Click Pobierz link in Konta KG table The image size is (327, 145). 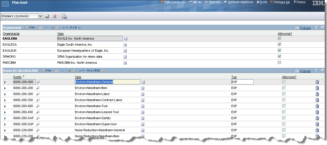[x=305, y=71]
